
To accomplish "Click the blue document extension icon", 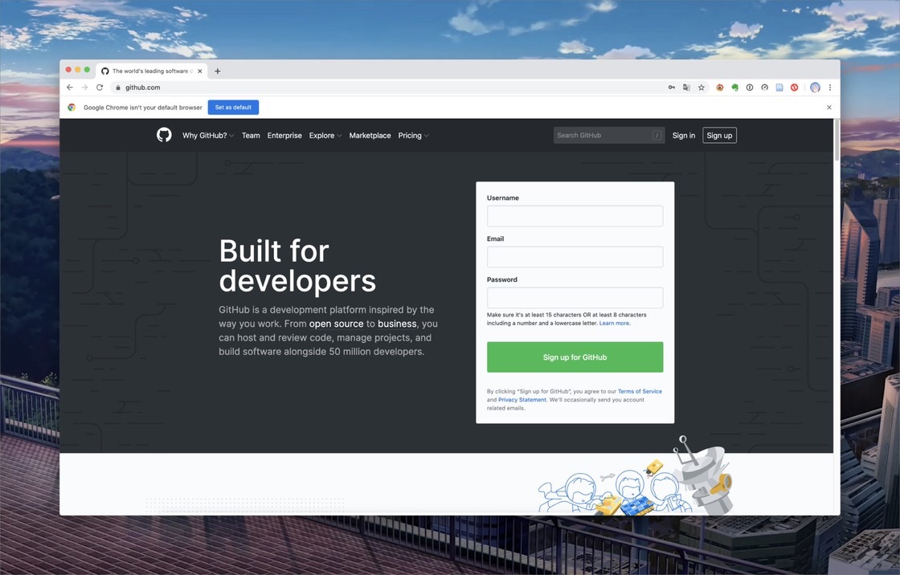I will (x=779, y=88).
